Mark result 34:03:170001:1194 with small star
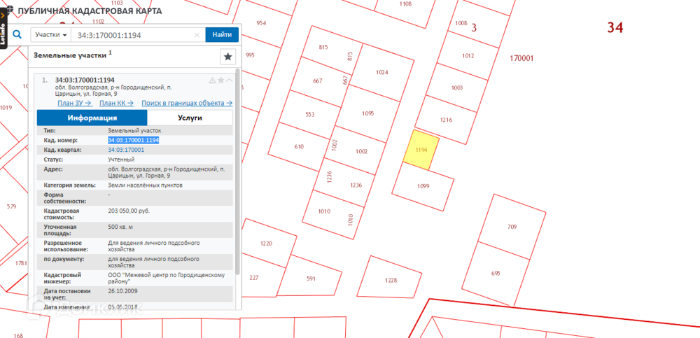 click(x=221, y=80)
